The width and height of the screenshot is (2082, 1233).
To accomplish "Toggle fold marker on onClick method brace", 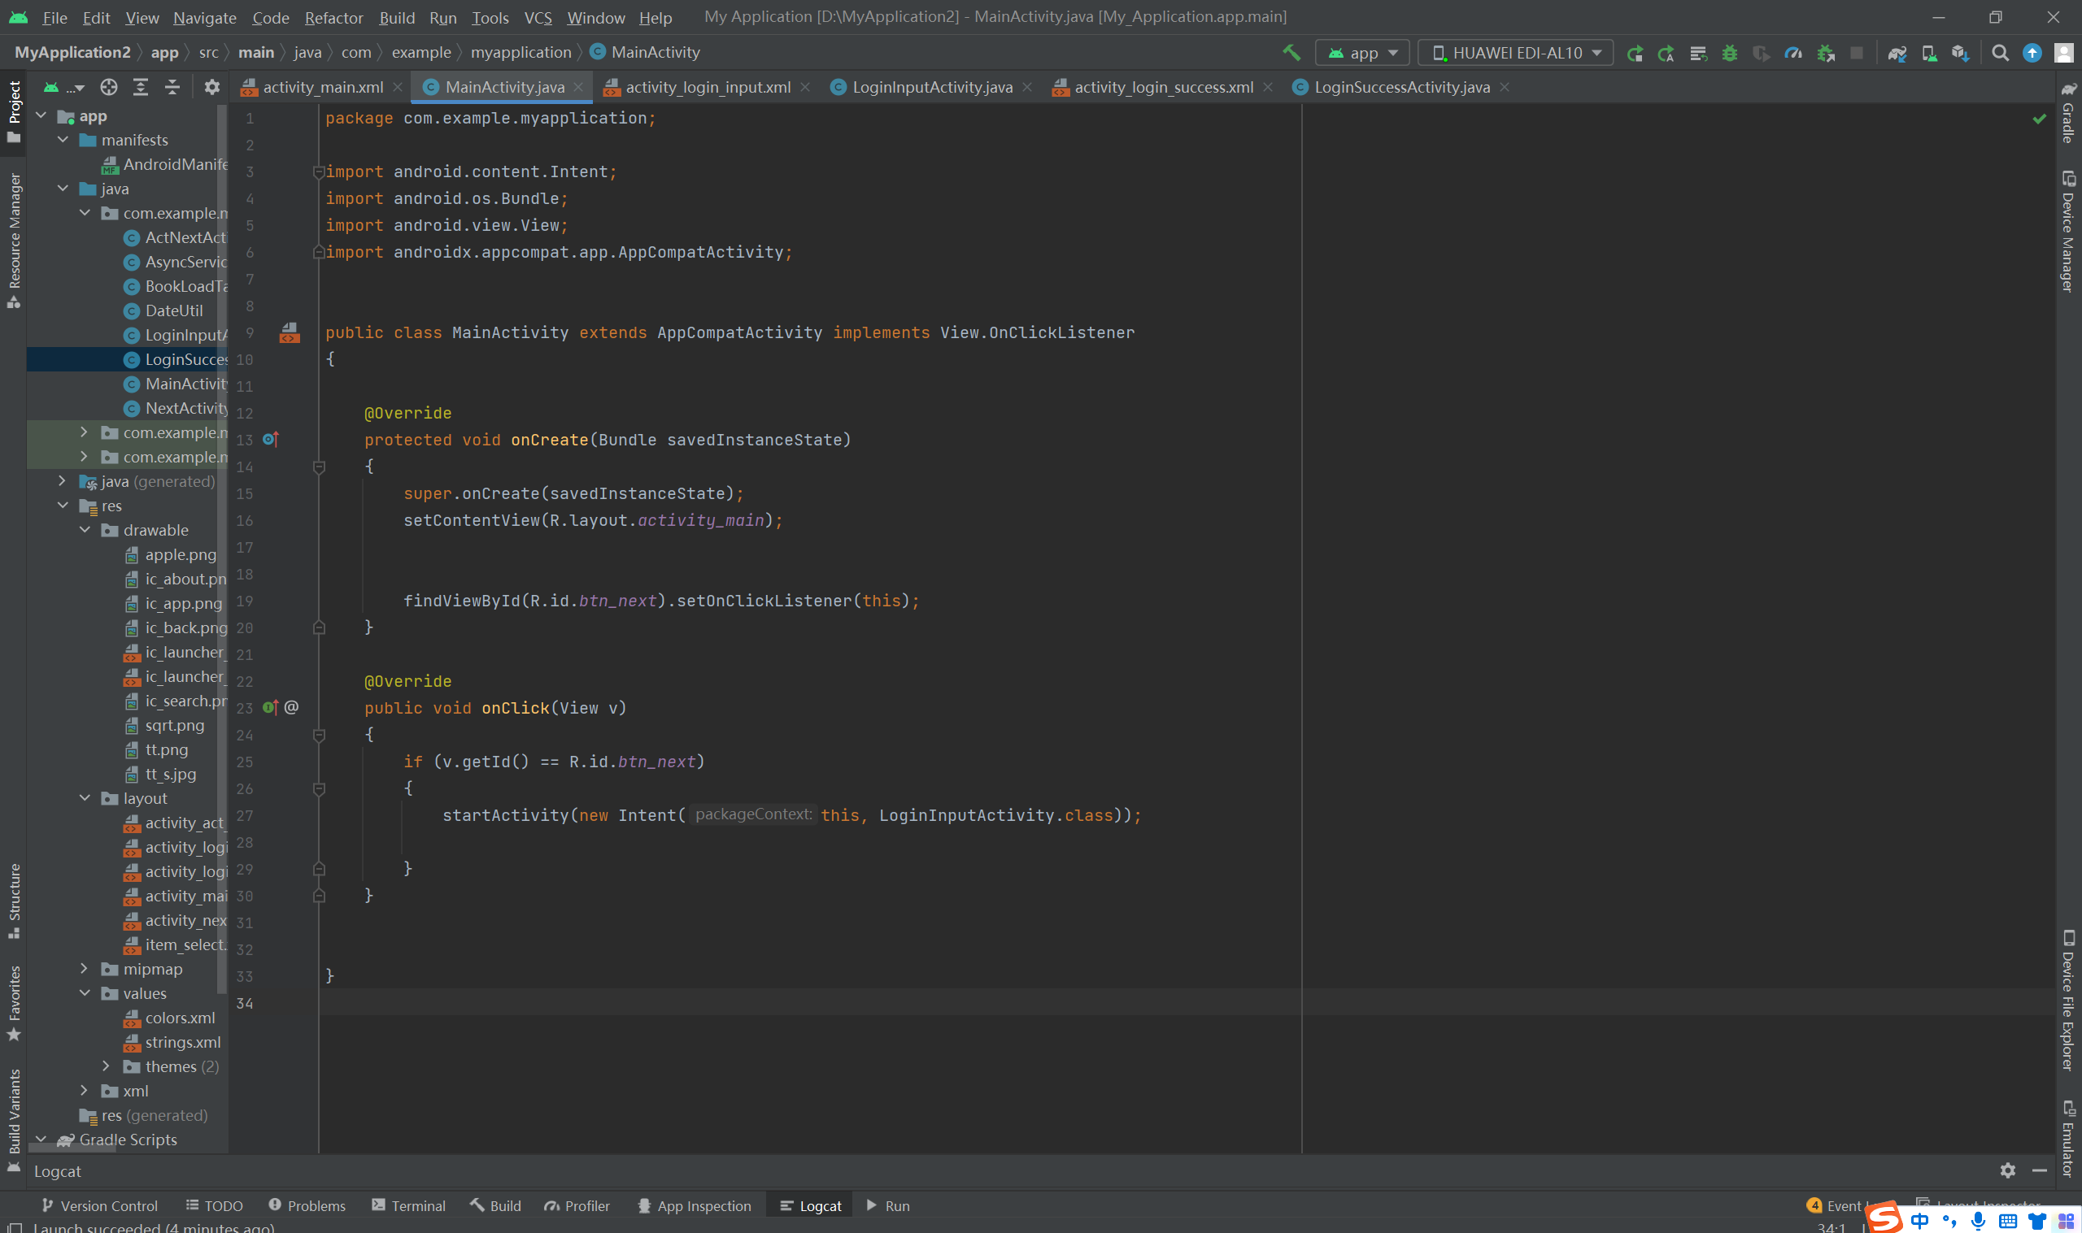I will click(318, 736).
